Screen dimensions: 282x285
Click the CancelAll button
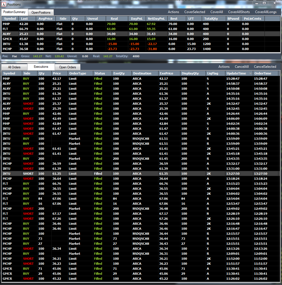[x=242, y=67]
